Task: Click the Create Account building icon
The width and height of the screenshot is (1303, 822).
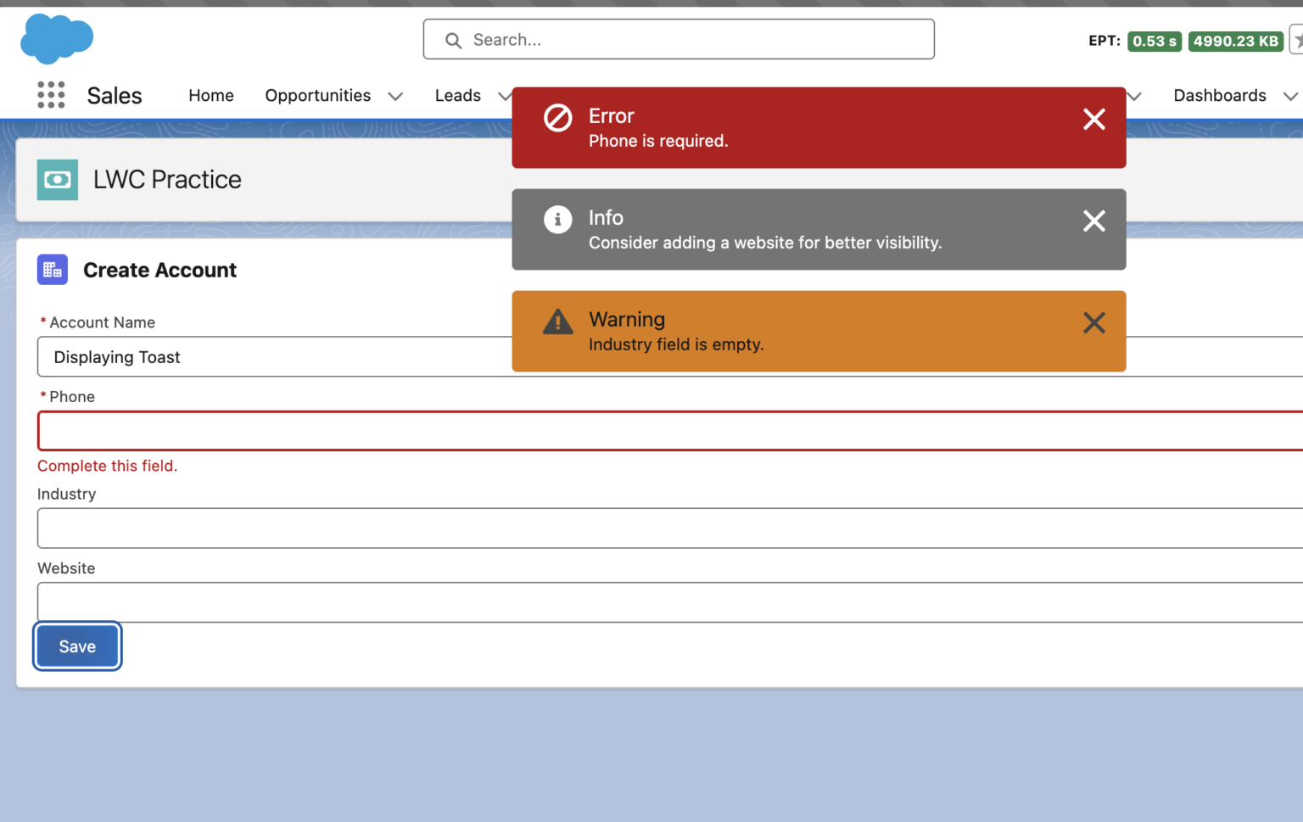Action: coord(52,269)
